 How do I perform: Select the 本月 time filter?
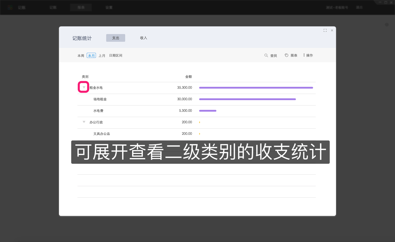point(91,56)
